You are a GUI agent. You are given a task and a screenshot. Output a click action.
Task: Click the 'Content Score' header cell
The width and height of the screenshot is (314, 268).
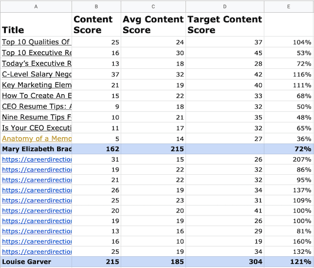(x=96, y=24)
